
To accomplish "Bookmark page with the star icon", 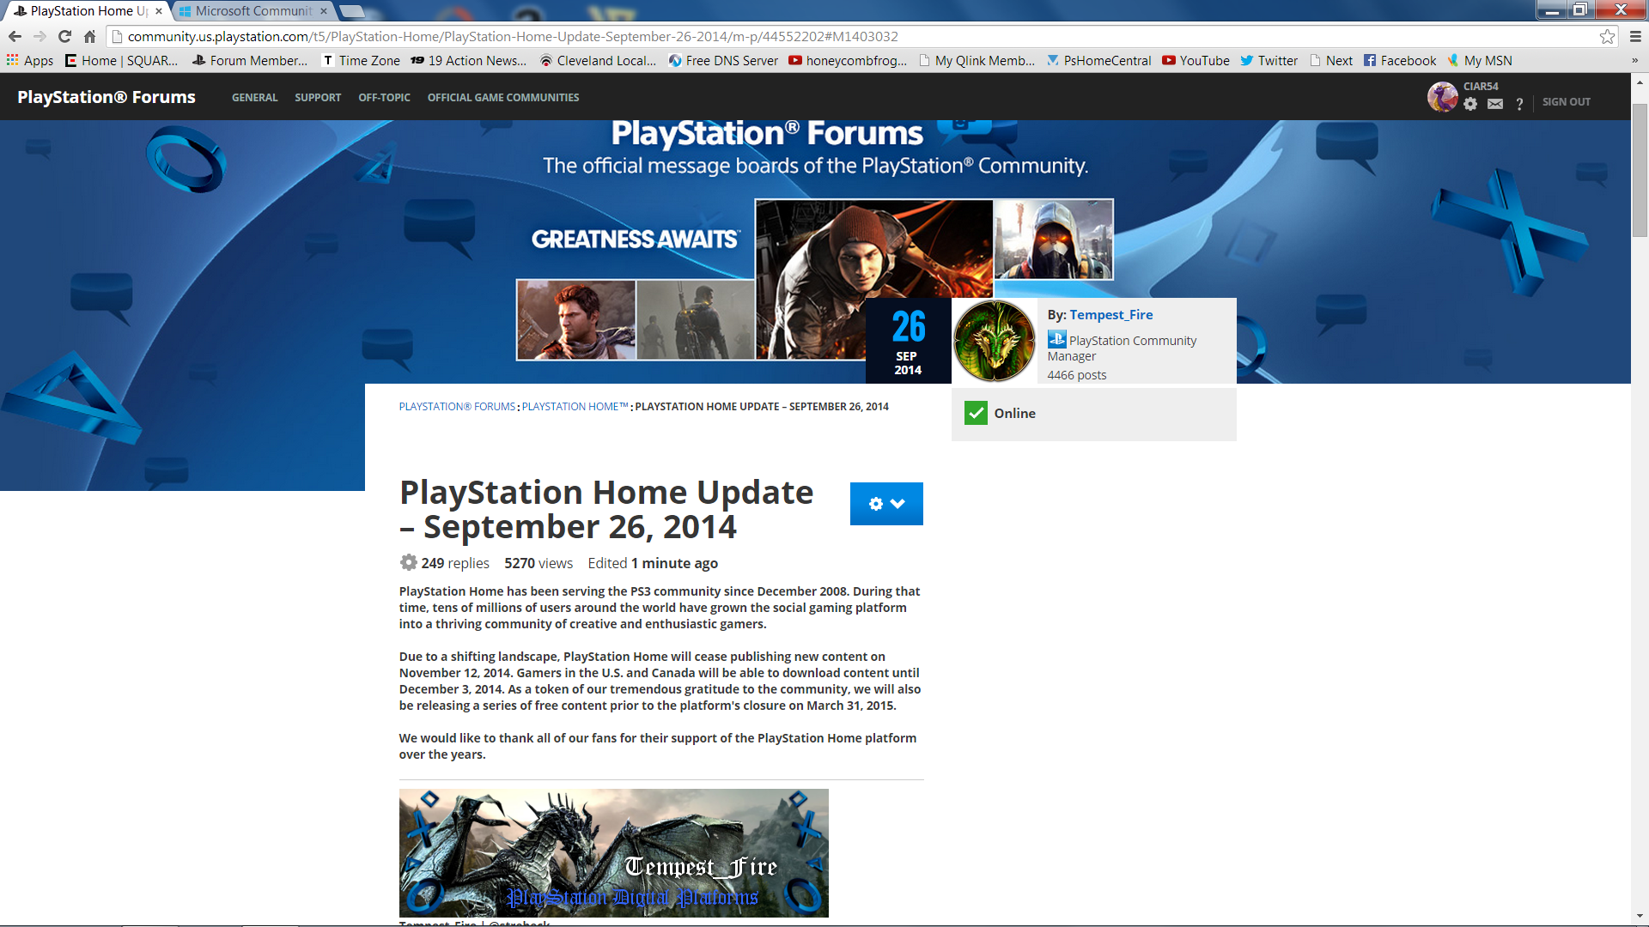I will click(1607, 36).
